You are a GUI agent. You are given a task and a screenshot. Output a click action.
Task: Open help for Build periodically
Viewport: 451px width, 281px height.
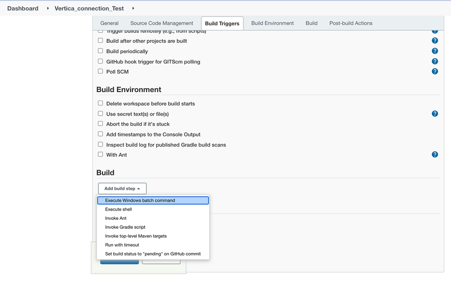click(435, 51)
